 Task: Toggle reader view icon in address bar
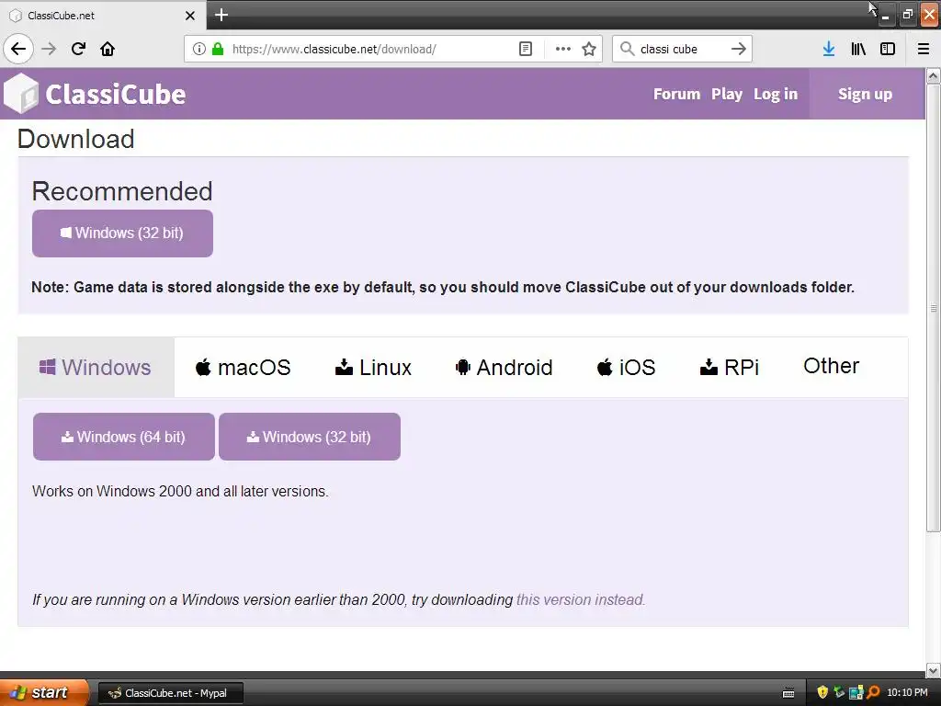(526, 49)
